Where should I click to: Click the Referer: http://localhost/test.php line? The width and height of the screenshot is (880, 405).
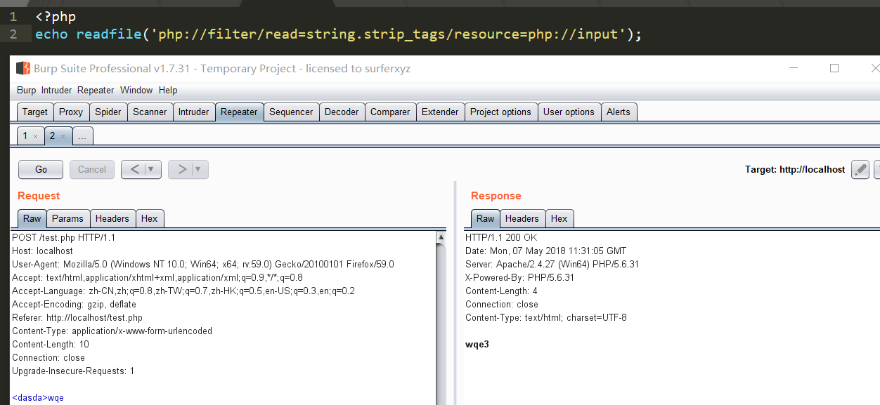(77, 318)
